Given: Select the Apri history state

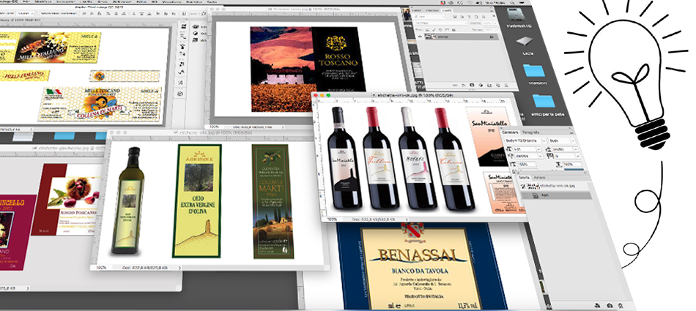Looking at the screenshot, I should tap(557, 195).
